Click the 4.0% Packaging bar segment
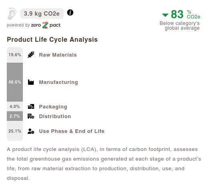Viewport: 213px width, 192px height. [15, 106]
